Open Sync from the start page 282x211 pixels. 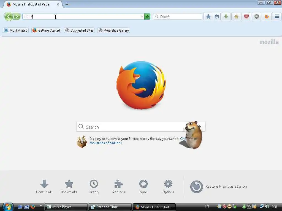143,187
